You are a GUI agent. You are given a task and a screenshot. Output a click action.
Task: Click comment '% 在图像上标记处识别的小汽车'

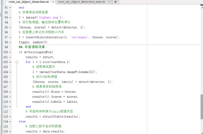coord(41,32)
